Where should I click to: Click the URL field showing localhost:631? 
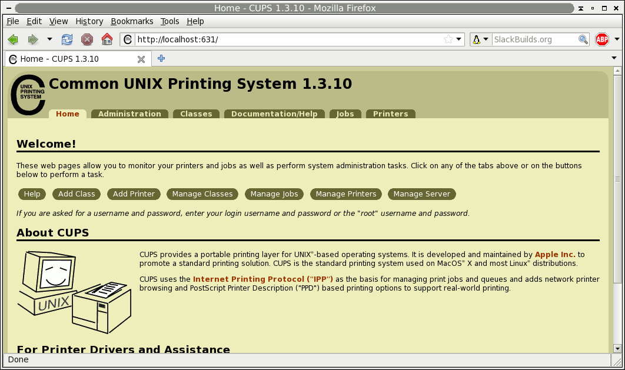289,39
